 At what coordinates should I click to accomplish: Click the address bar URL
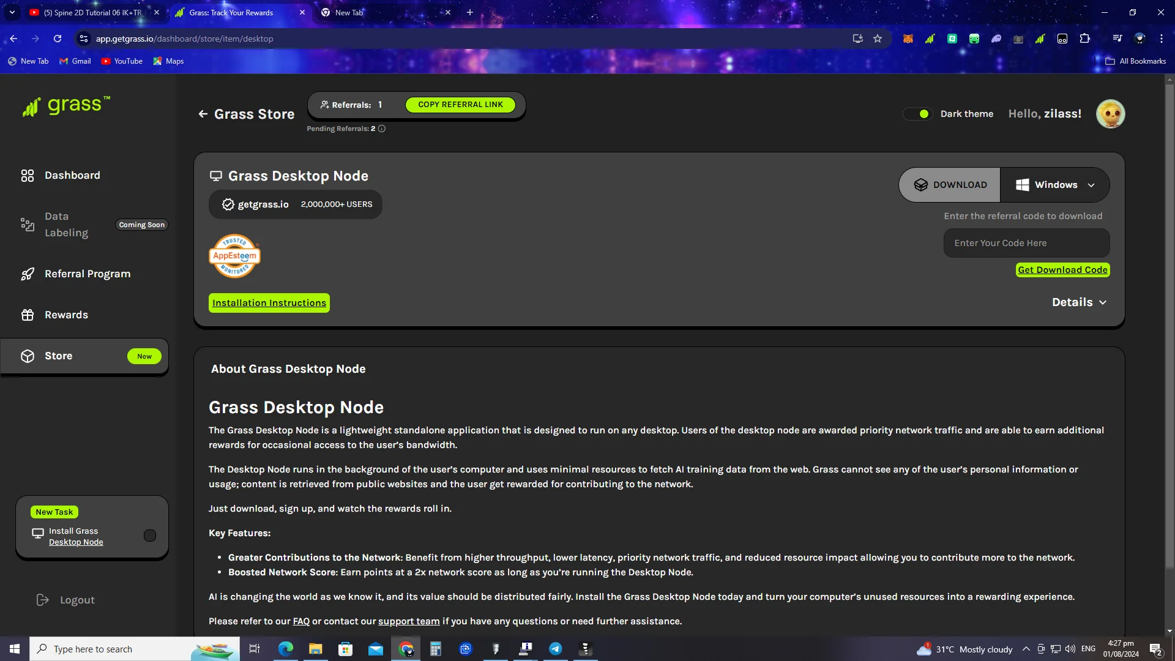tap(184, 39)
